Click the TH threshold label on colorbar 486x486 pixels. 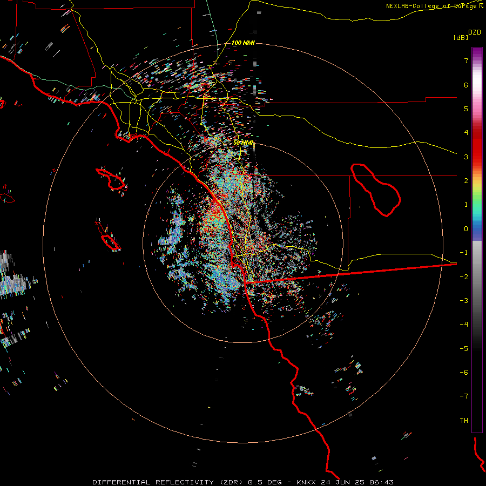tap(464, 421)
